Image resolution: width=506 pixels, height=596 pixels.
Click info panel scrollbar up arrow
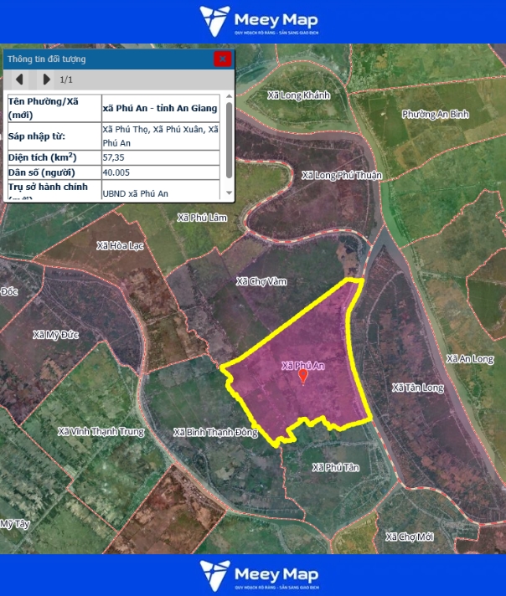tap(229, 98)
